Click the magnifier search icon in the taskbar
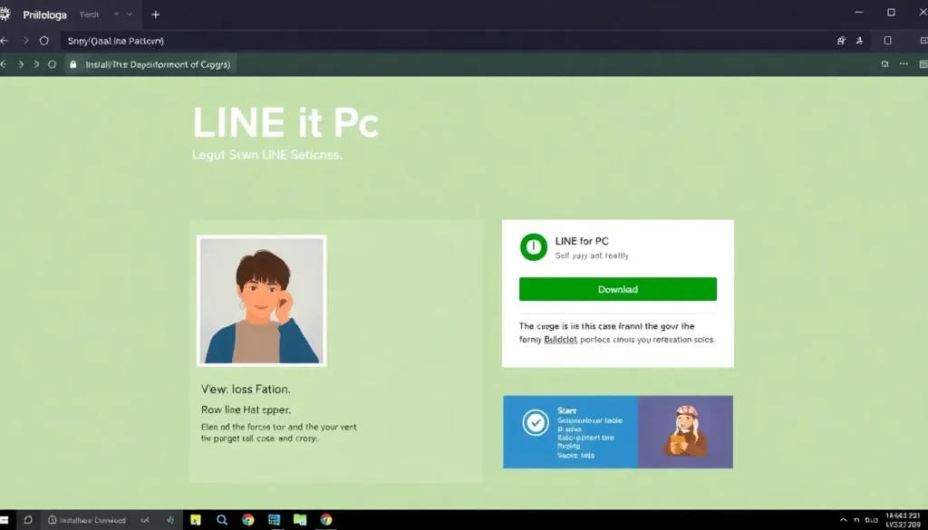This screenshot has width=928, height=530. [x=222, y=520]
